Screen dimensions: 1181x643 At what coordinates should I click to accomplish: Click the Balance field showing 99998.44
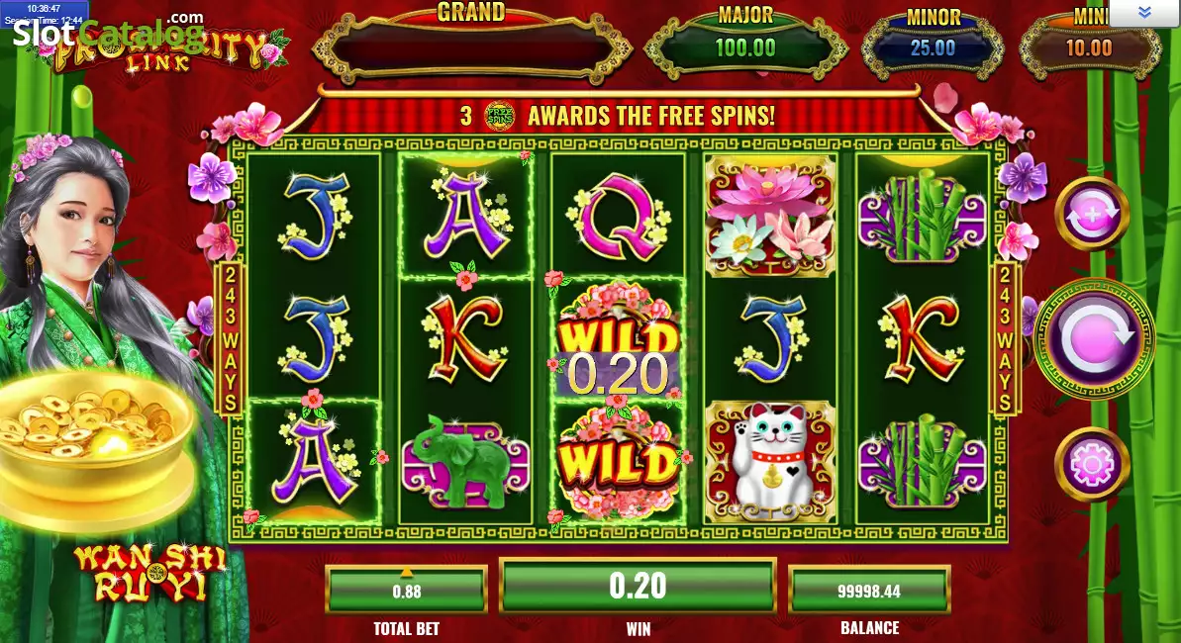(x=869, y=591)
